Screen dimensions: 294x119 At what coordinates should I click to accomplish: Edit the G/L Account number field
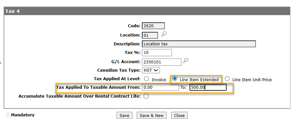tap(162, 62)
